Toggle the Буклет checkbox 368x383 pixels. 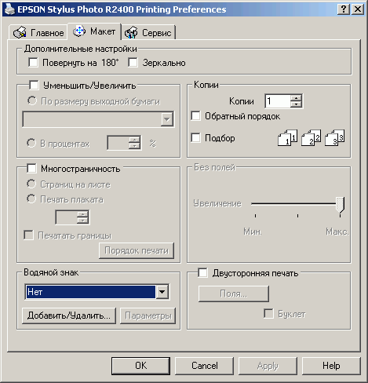pos(269,313)
